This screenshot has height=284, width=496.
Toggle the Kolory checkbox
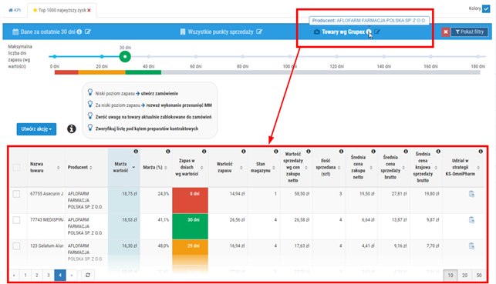[486, 8]
